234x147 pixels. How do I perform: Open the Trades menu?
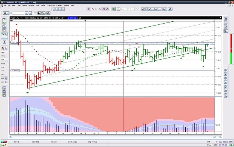point(43,5)
